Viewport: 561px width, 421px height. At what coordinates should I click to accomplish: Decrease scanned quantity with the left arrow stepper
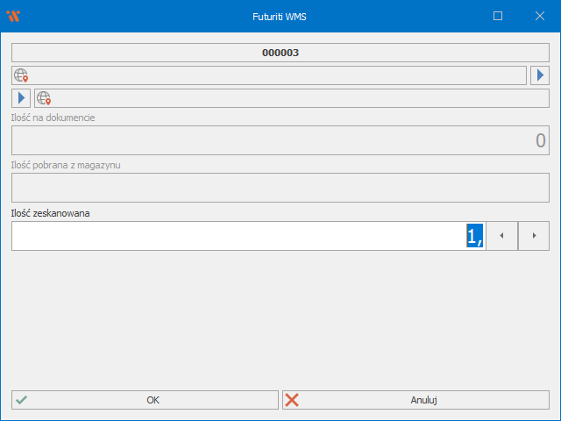501,236
